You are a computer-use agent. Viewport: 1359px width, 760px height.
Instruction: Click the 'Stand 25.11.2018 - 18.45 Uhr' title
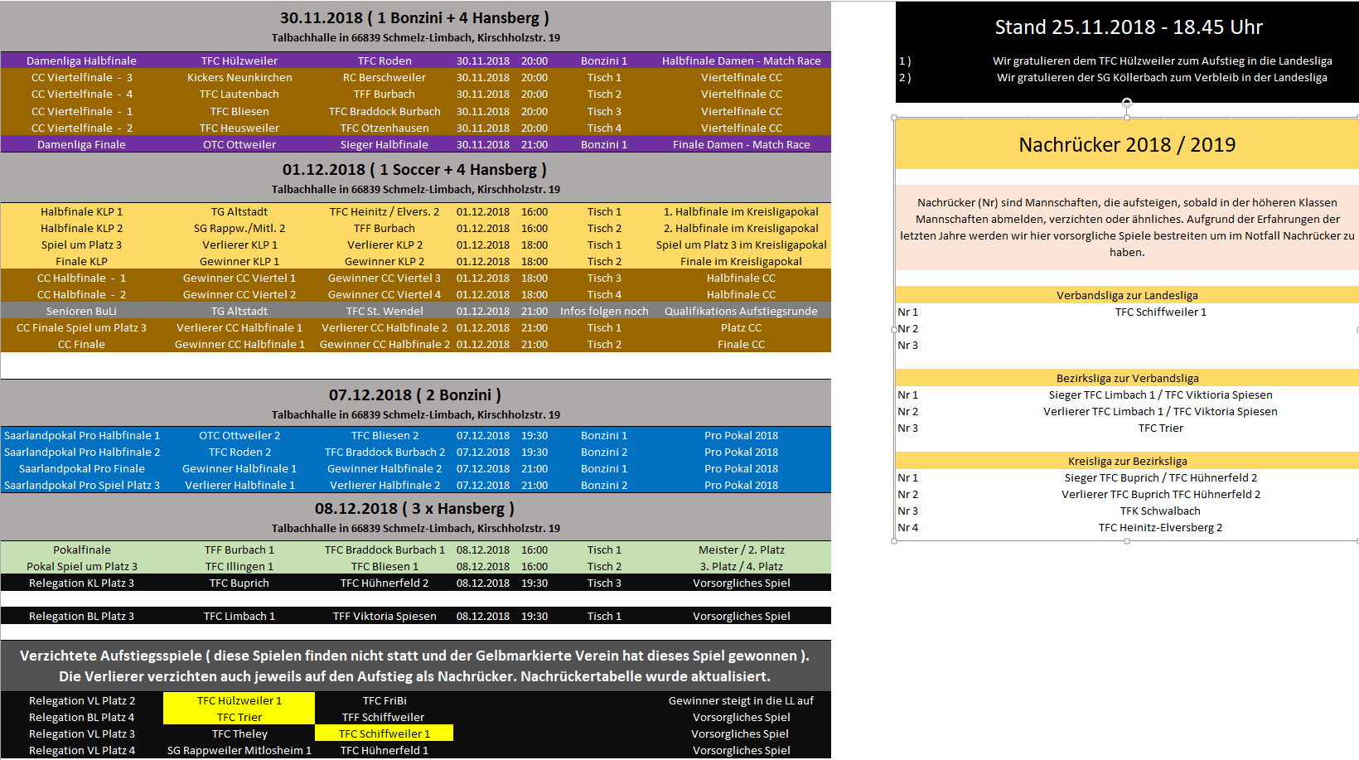(x=1128, y=27)
